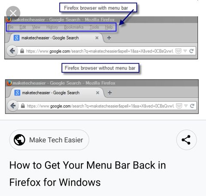
Task: Click the globe icon beside Make Tech Easier
Action: tap(19, 140)
